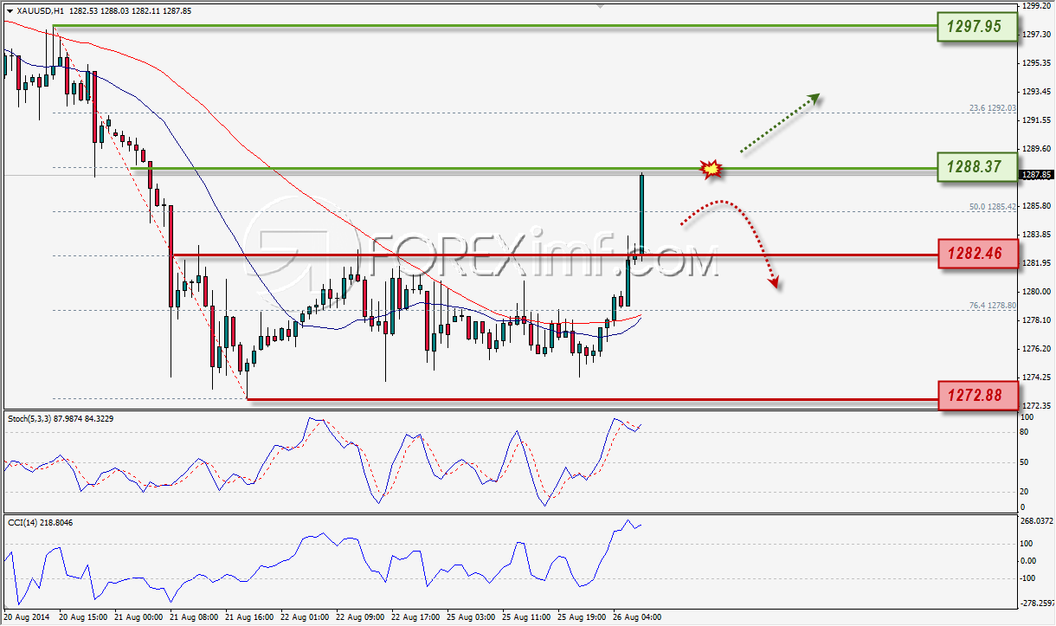The width and height of the screenshot is (1056, 626).
Task: Click the explosion marker at 1288.37 level
Action: 712,170
